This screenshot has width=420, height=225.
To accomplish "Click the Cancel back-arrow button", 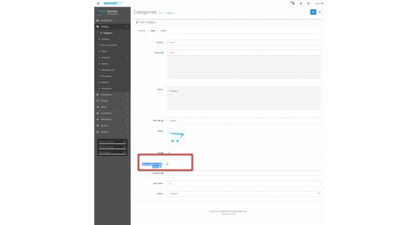I will click(x=320, y=12).
